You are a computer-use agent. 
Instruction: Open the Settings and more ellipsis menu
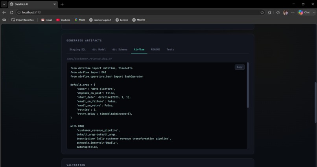(293, 13)
